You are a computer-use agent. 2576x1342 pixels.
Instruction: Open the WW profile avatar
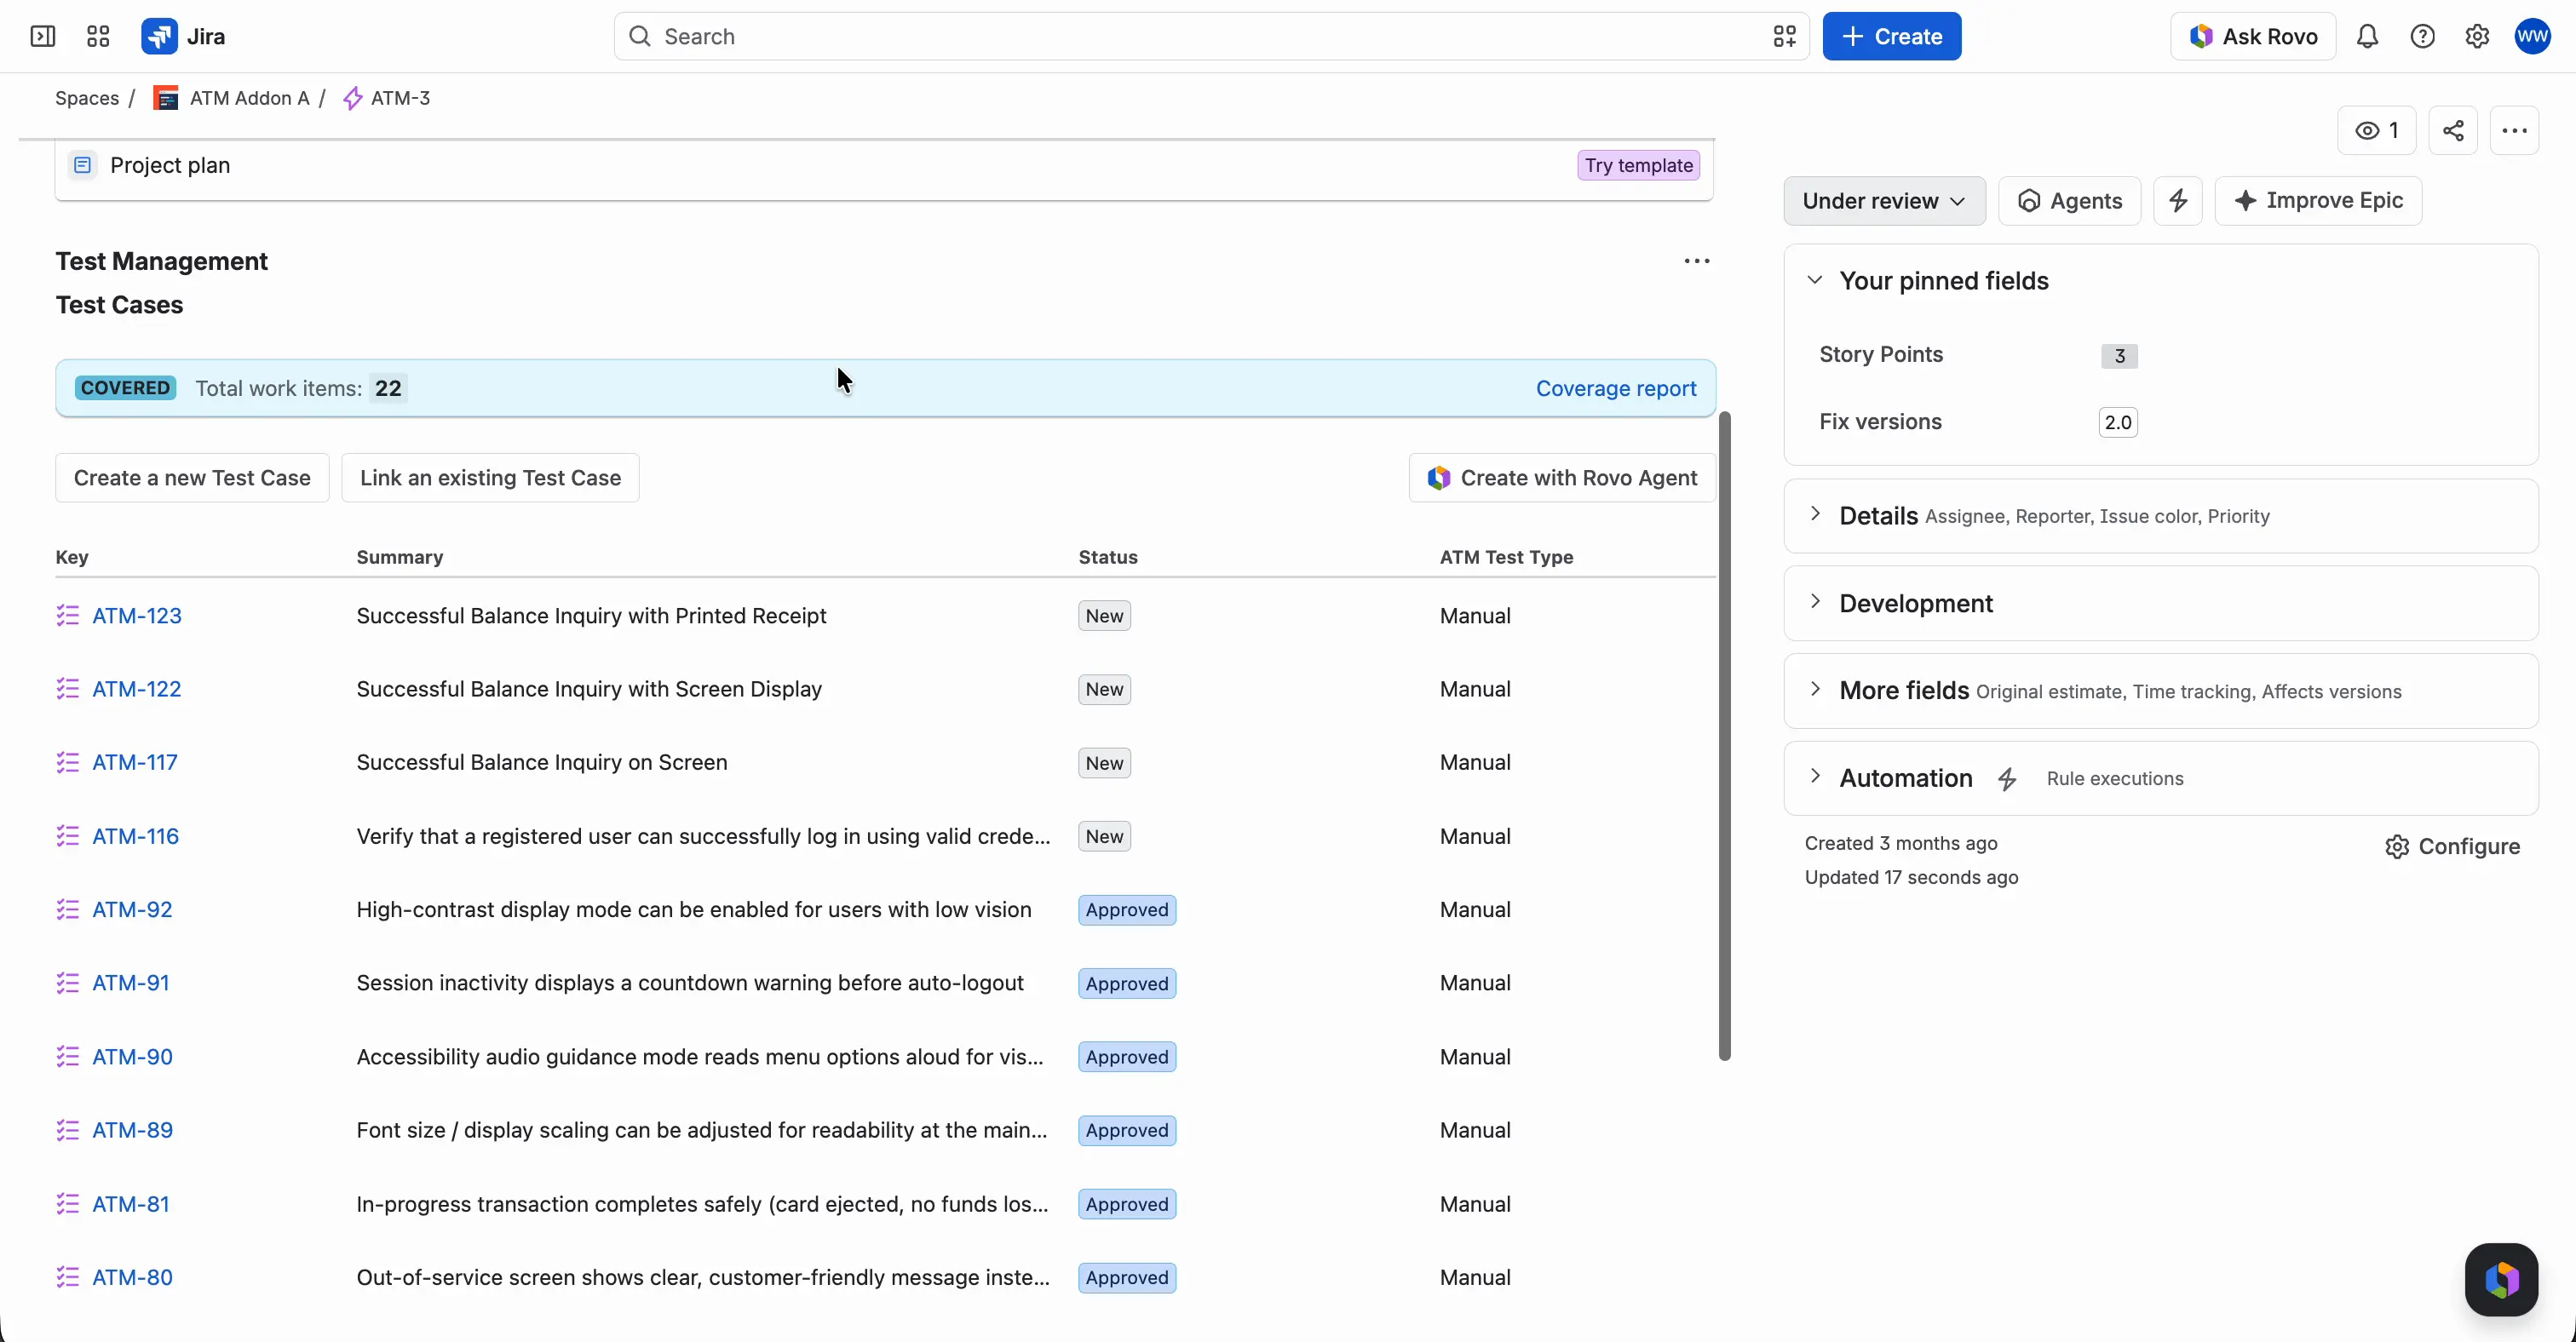(x=2533, y=37)
